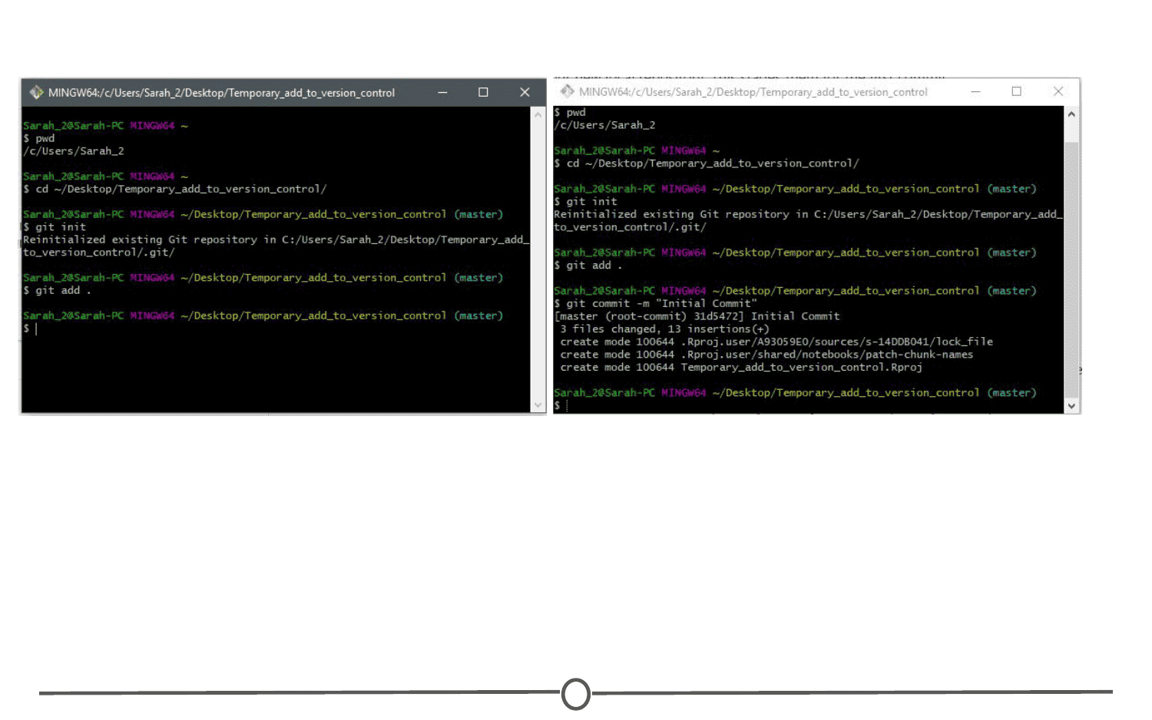This screenshot has width=1152, height=720.
Task: Click '[master (root-commit) 31d5472] Initial Commit' line
Action: 697,316
